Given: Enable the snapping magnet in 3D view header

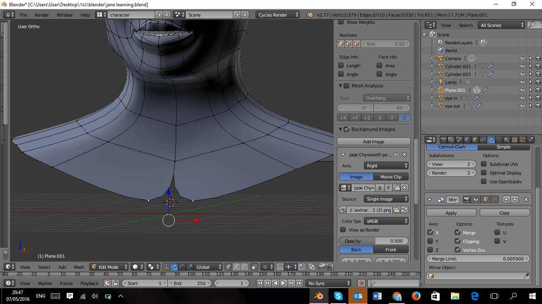Looking at the screenshot, I should [280, 267].
